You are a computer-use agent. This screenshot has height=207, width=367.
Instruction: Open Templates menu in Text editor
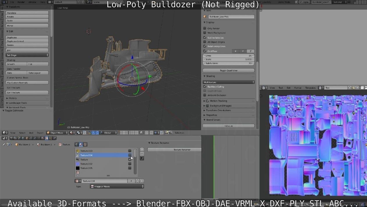pyautogui.click(x=310, y=88)
